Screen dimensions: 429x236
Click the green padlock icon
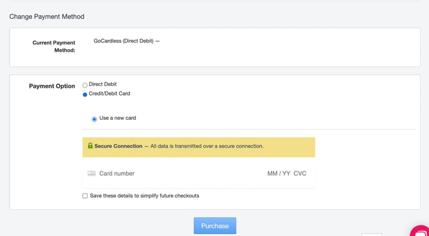(x=90, y=145)
